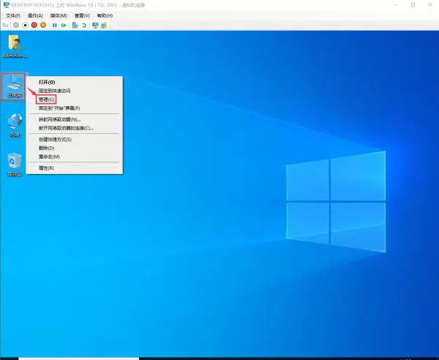The image size is (439, 360).
Task: Select the Administrator folder desktop icon
Action: (x=15, y=47)
